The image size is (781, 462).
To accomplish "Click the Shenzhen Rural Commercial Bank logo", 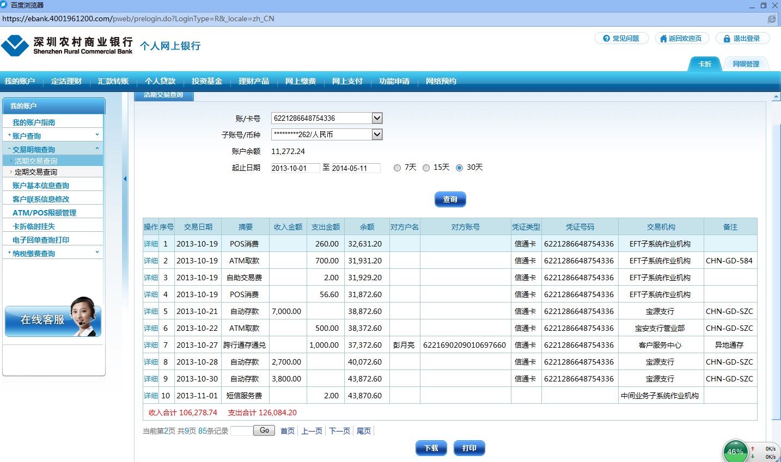I will [67, 46].
